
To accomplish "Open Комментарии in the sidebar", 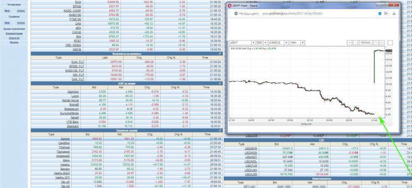I will pos(14,34).
